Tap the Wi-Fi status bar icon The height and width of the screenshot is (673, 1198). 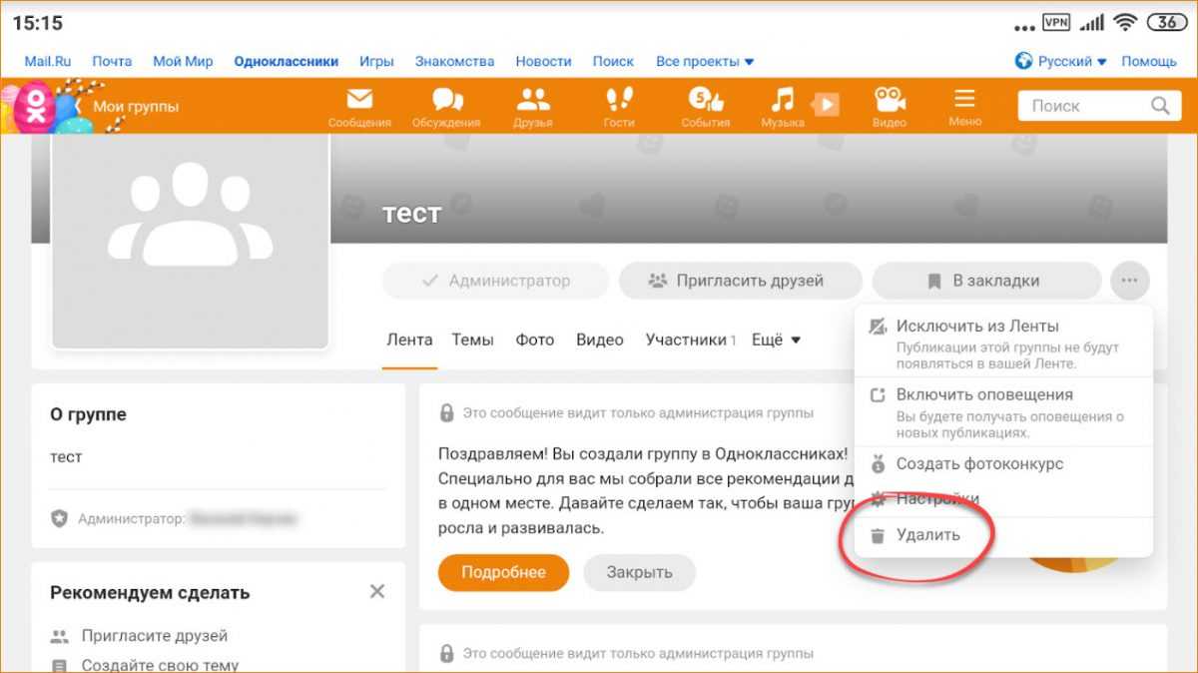pyautogui.click(x=1126, y=22)
